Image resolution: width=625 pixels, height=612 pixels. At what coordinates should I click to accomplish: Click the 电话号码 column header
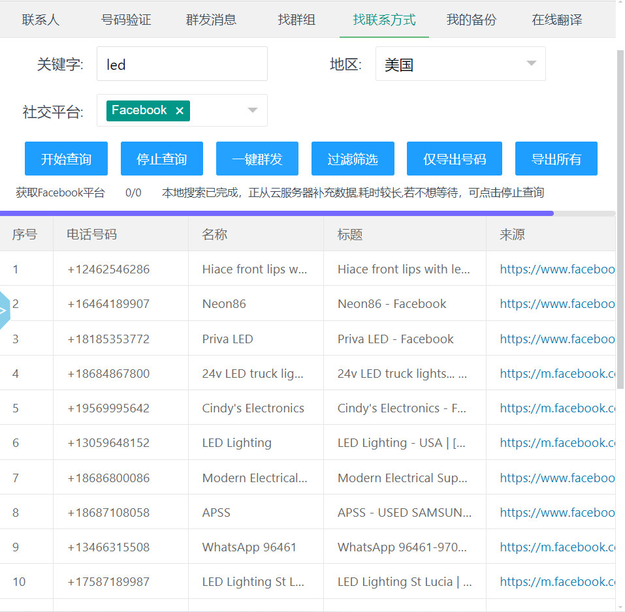(x=92, y=234)
